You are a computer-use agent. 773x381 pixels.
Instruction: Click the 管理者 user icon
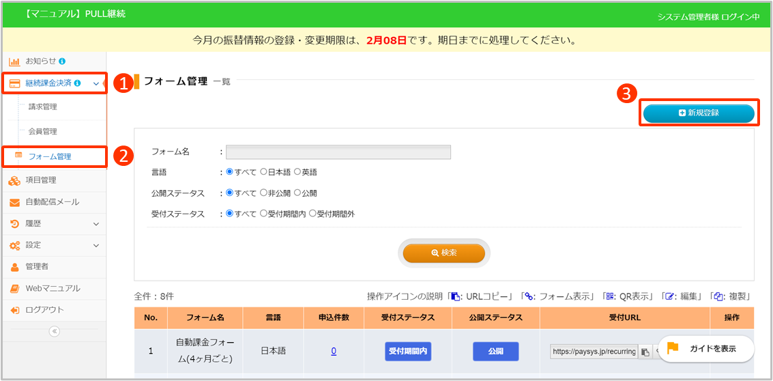click(14, 266)
